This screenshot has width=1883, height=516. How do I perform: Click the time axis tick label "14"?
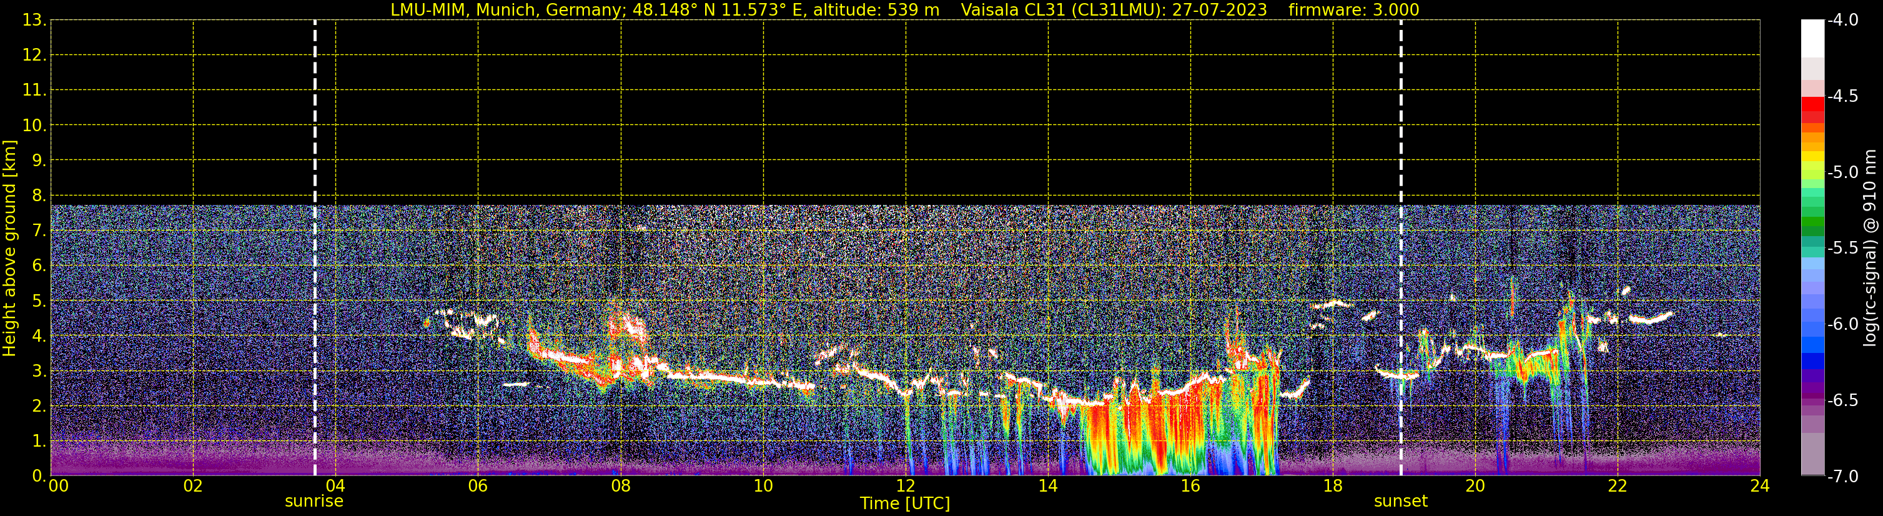pos(1048,486)
